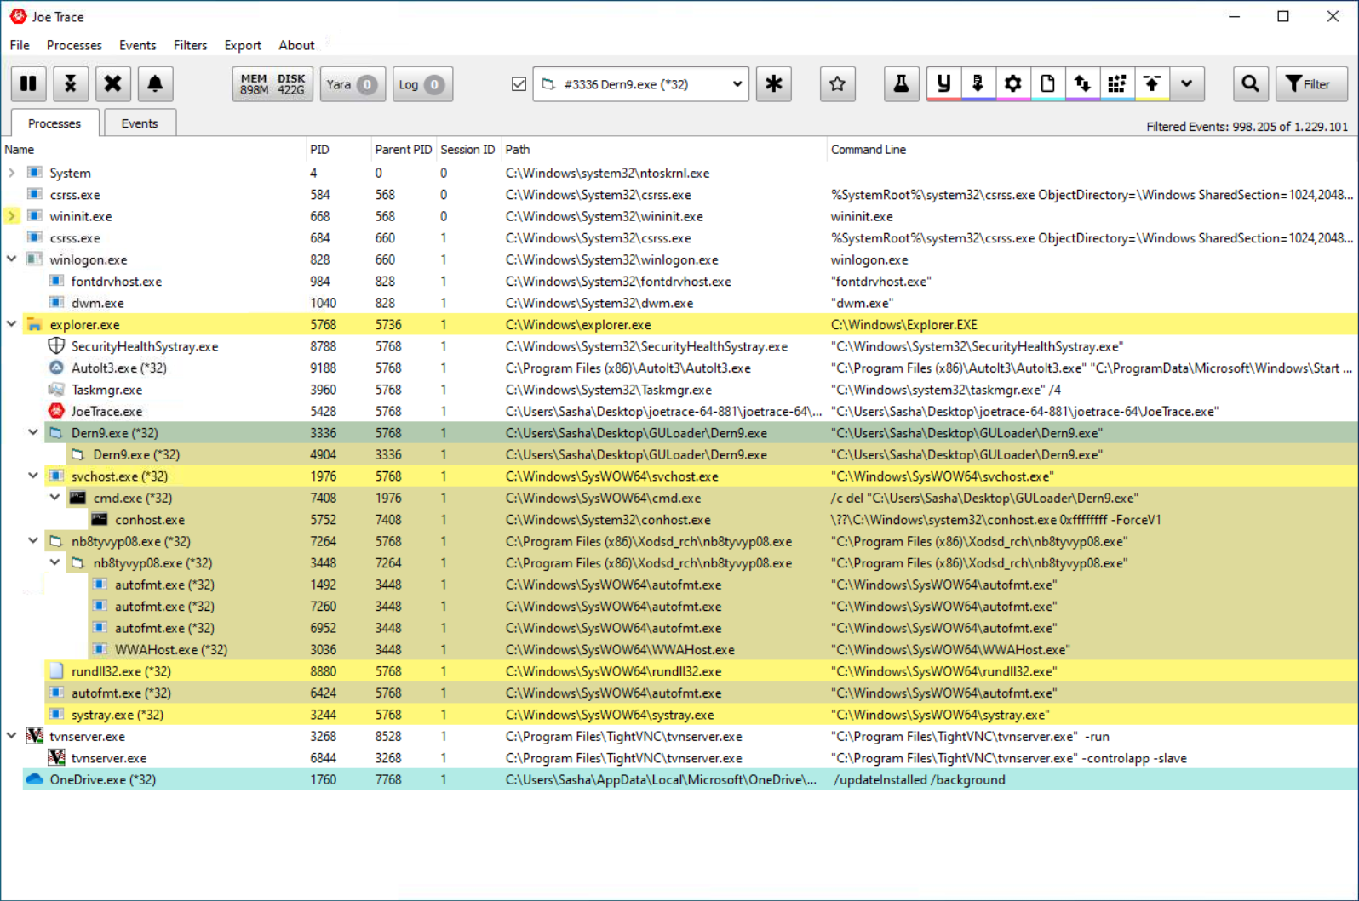Open the #3336 Dern9.exe process dropdown
Screen dimensions: 1359x901
pos(640,83)
